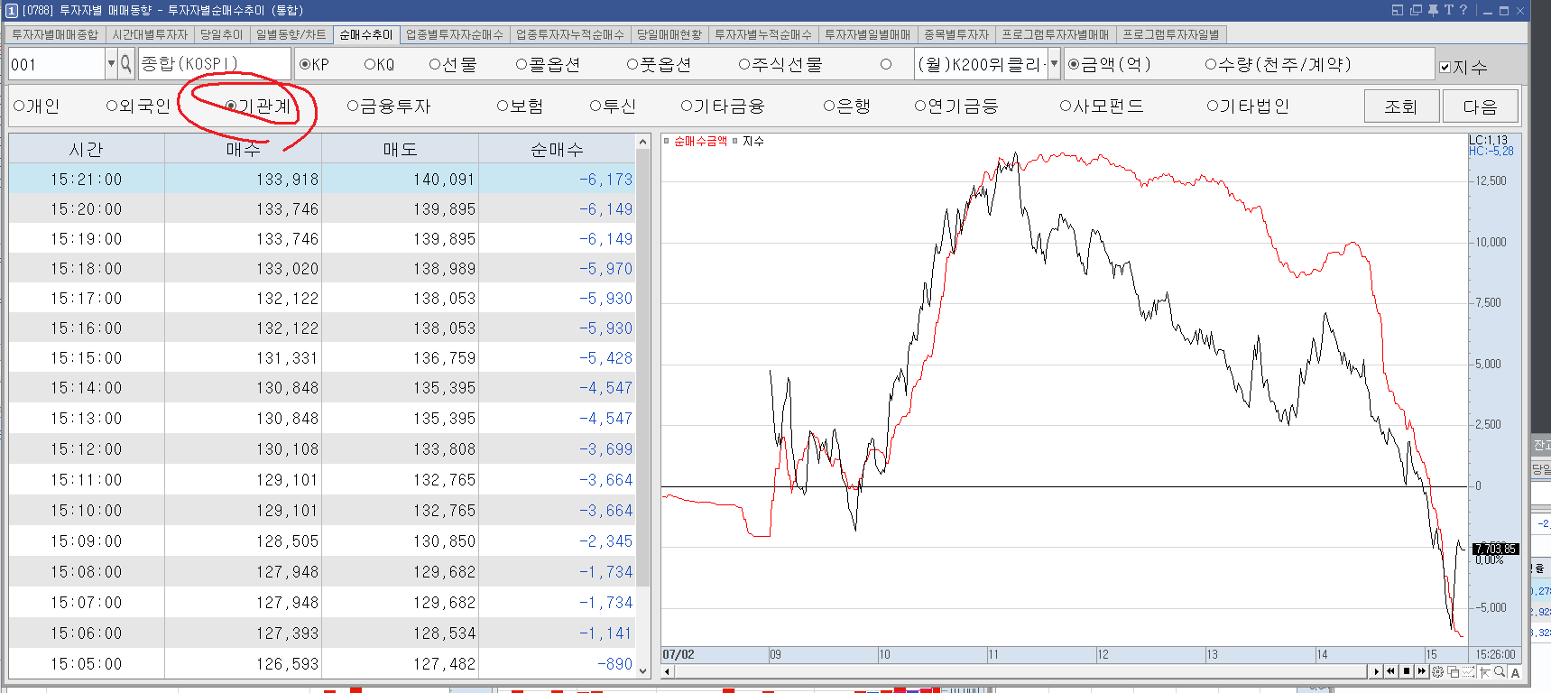Expand the code 001 dropdown arrow

[x=111, y=63]
